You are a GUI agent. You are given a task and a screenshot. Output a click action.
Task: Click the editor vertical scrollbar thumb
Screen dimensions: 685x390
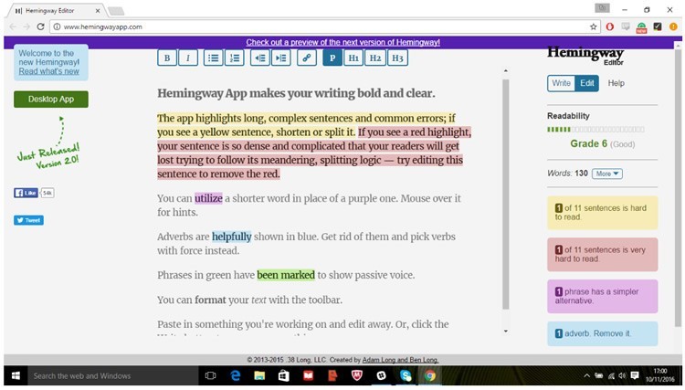click(506, 195)
